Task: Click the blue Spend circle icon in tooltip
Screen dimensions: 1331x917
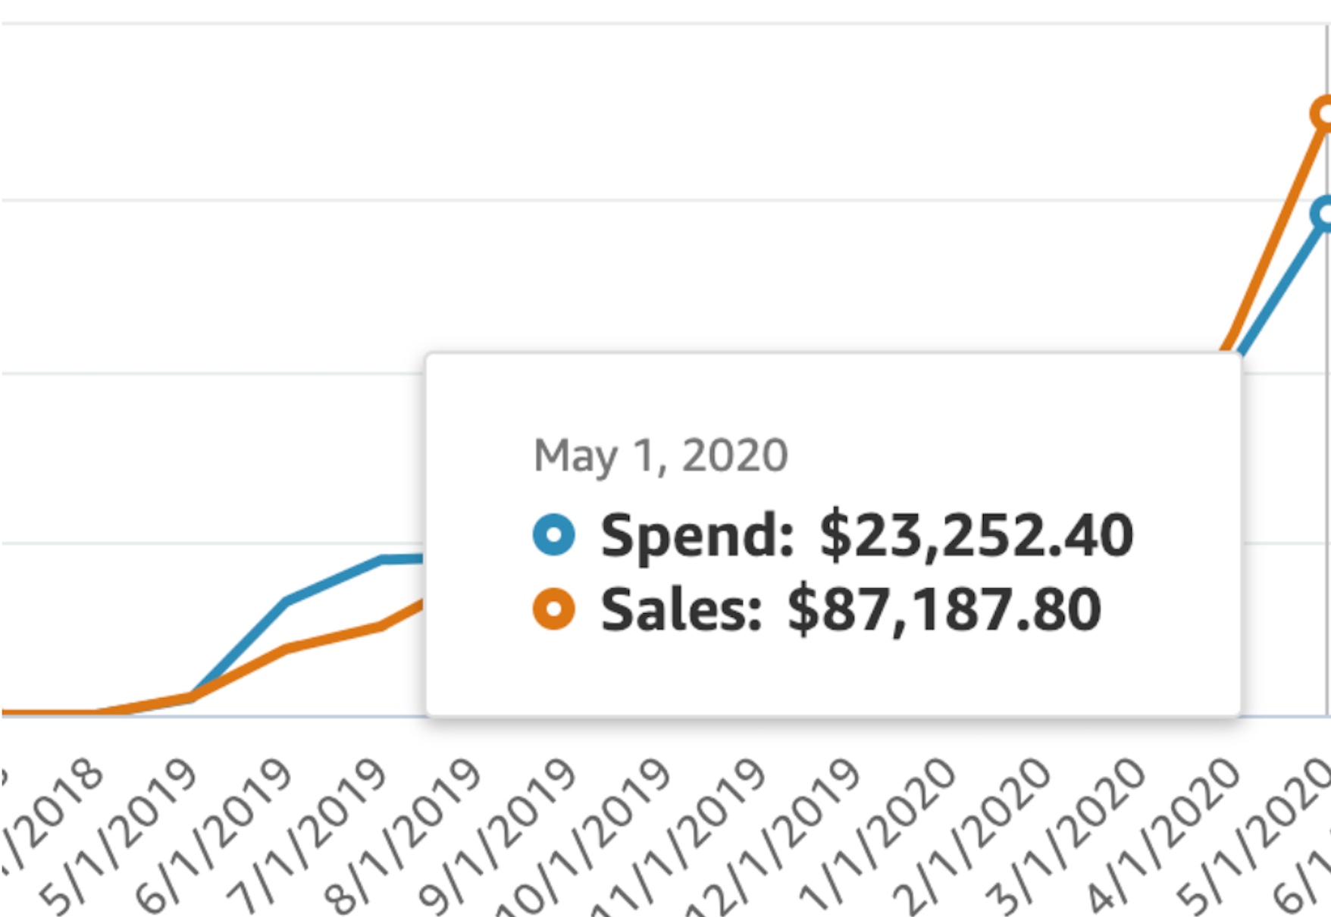Action: click(554, 534)
